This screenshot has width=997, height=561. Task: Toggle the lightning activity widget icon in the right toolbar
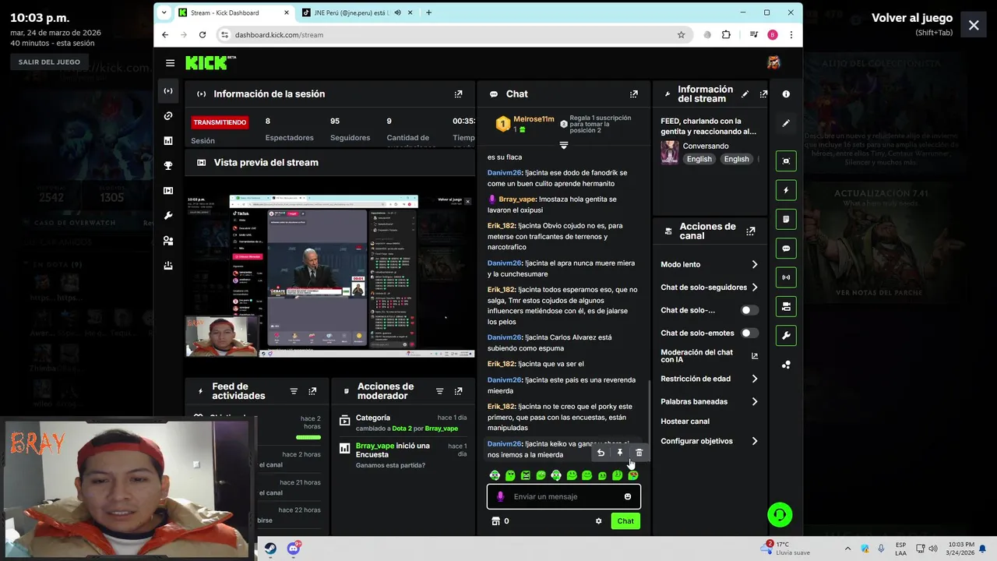click(786, 190)
